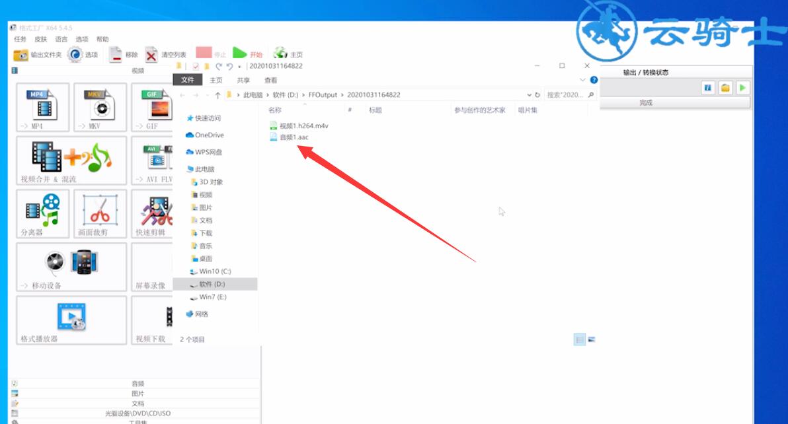Open the 视频合并 & 混流 tool
The height and width of the screenshot is (424, 788).
(x=71, y=160)
